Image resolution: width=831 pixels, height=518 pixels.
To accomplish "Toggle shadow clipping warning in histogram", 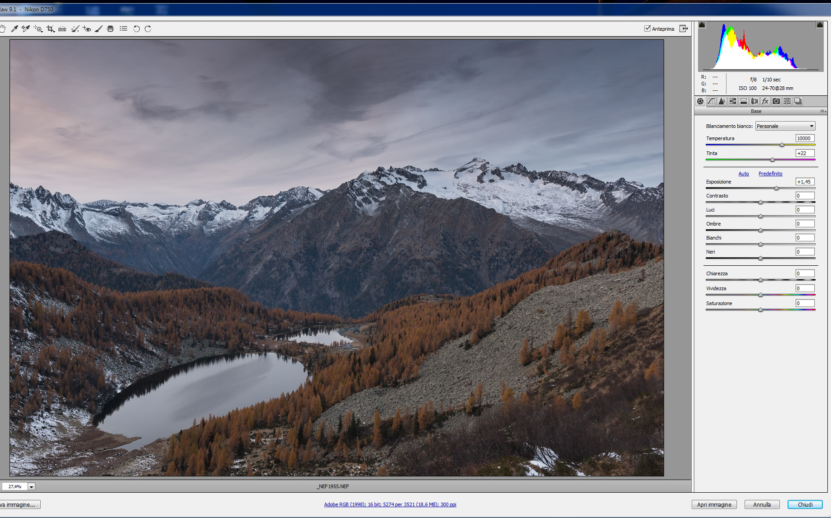I will (702, 25).
